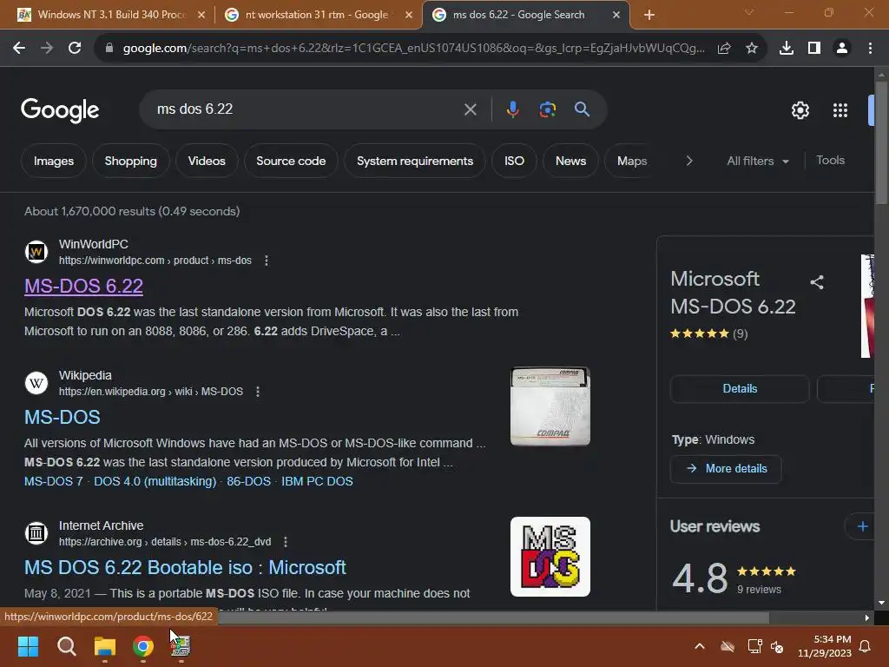
Task: Show hidden system tray icons
Action: click(x=700, y=646)
